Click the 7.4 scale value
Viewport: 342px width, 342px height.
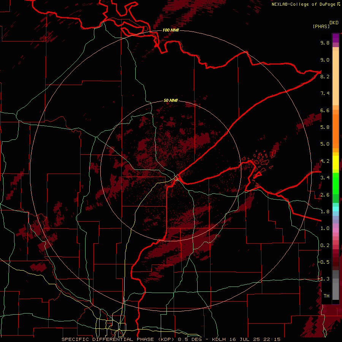pos(325,93)
